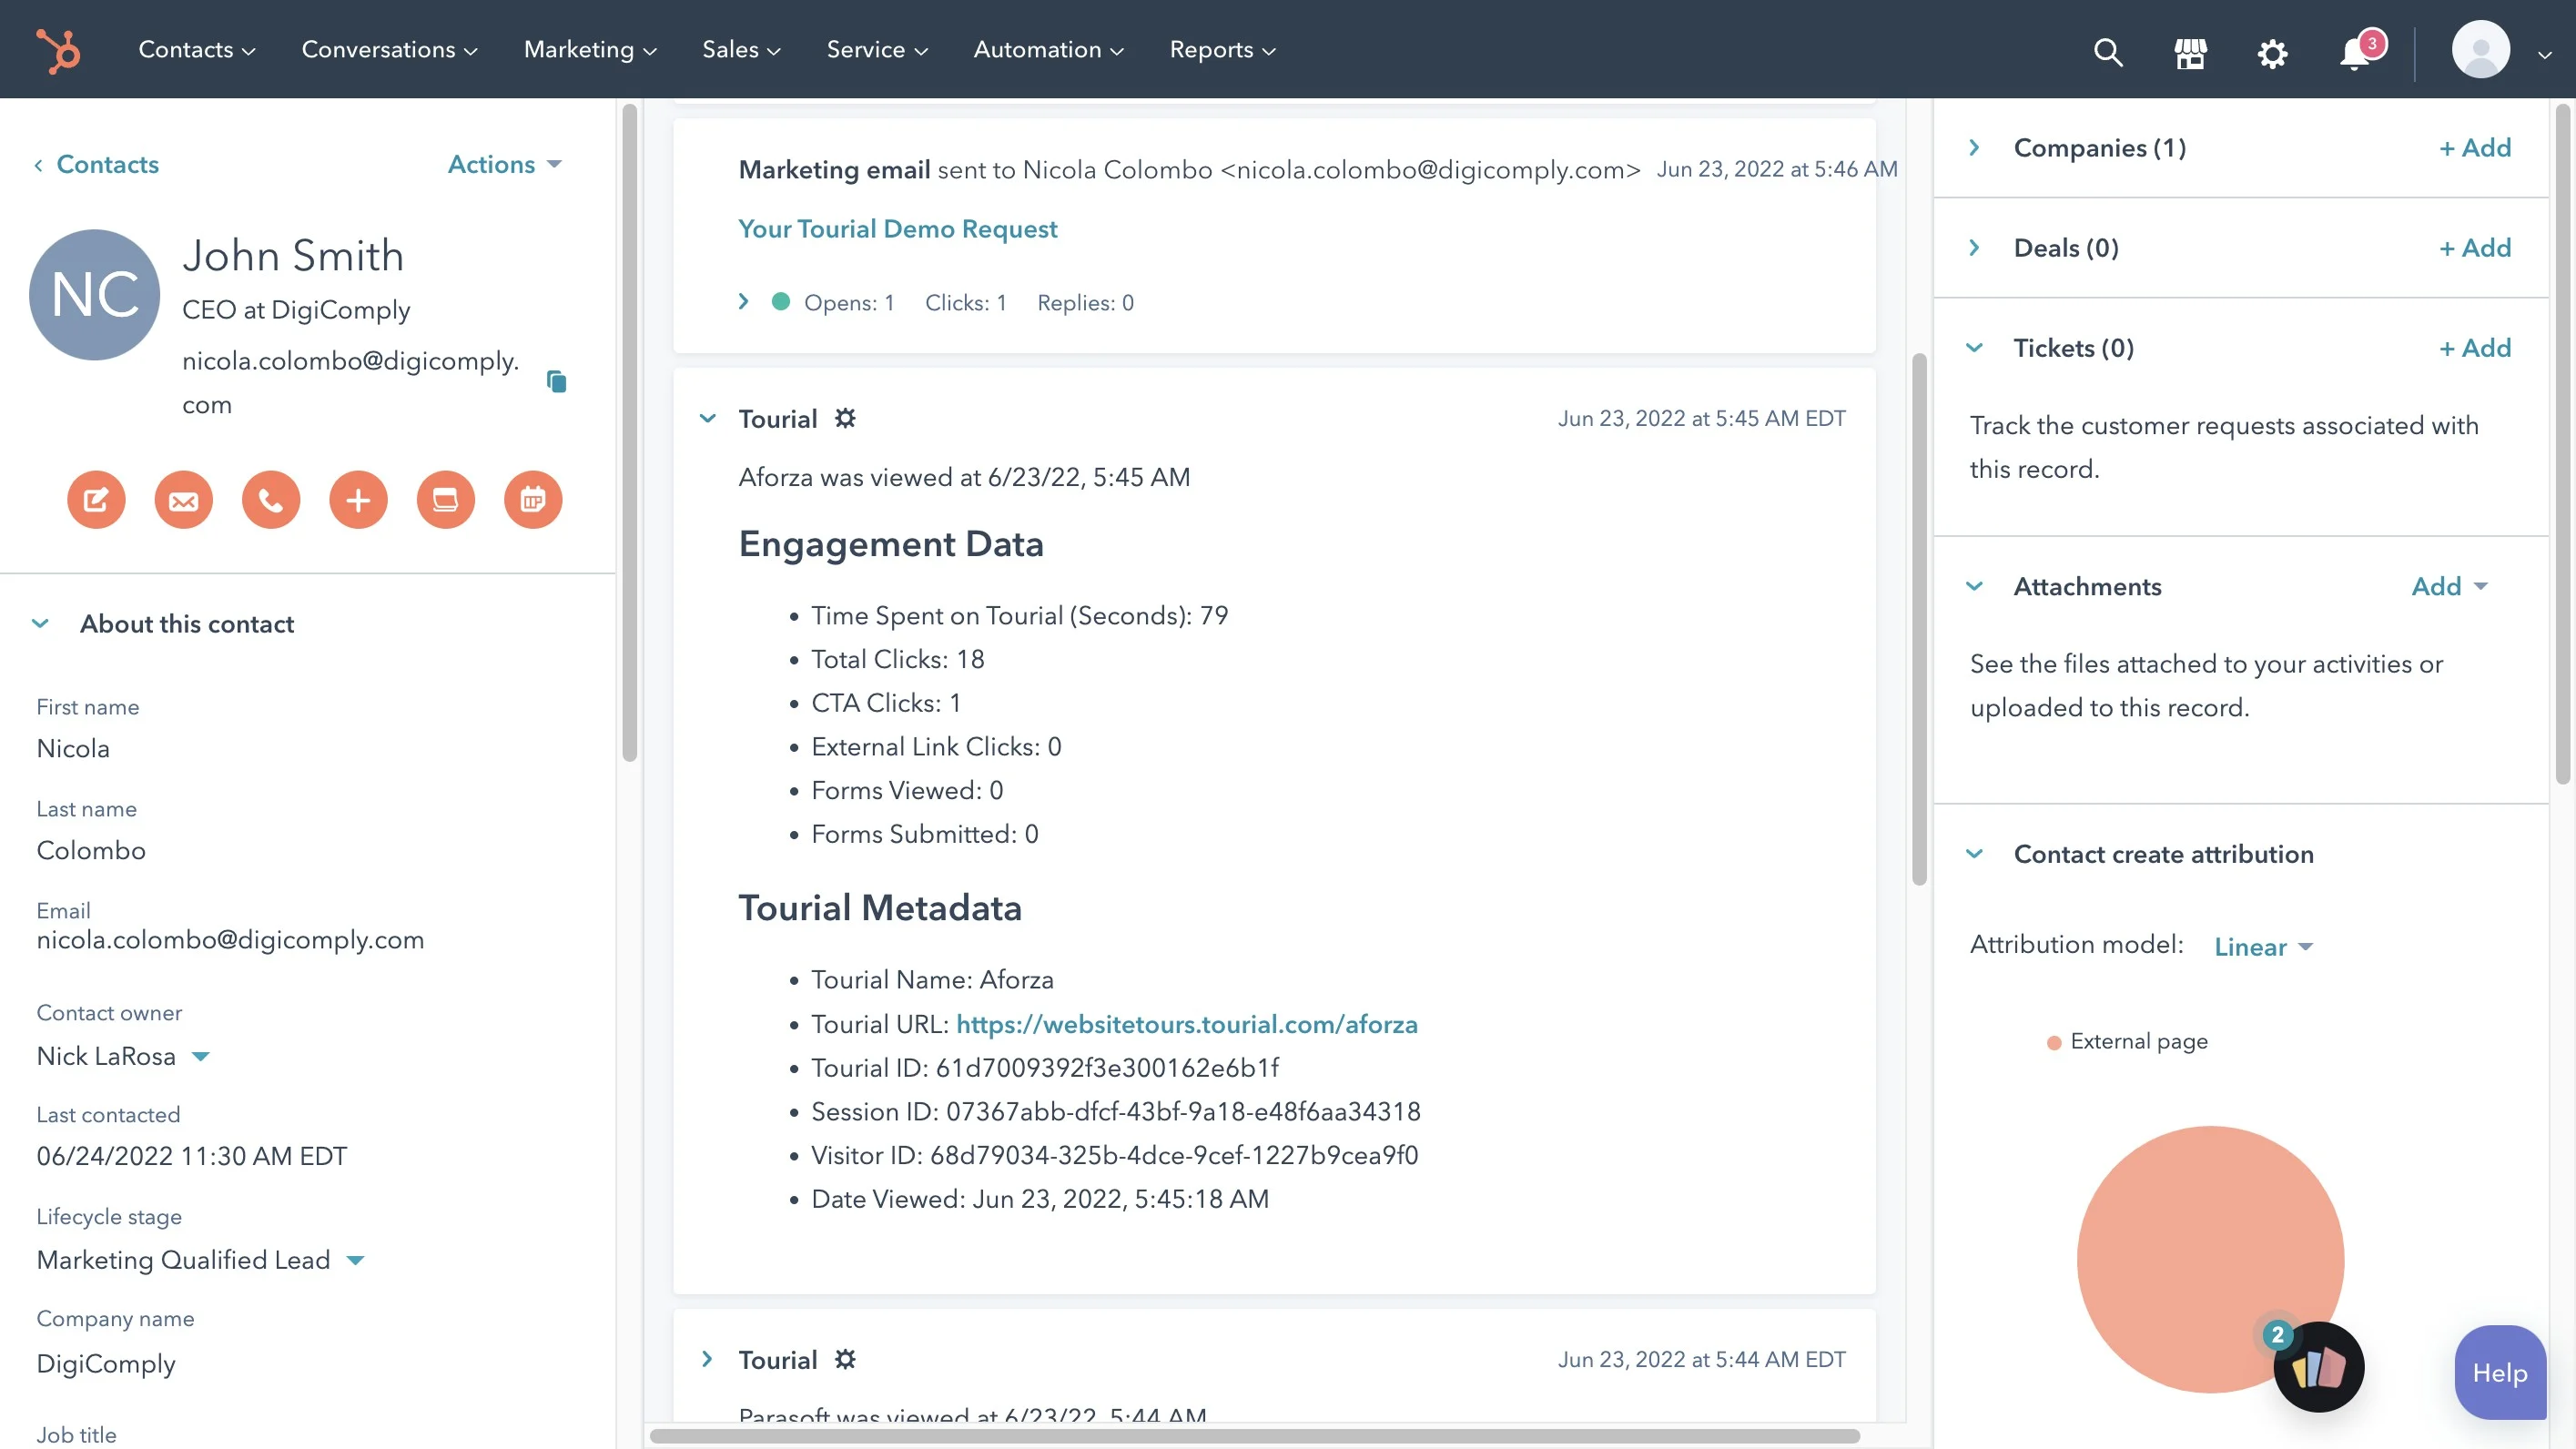Copy email address using copy icon
This screenshot has width=2576, height=1449.
(x=556, y=381)
